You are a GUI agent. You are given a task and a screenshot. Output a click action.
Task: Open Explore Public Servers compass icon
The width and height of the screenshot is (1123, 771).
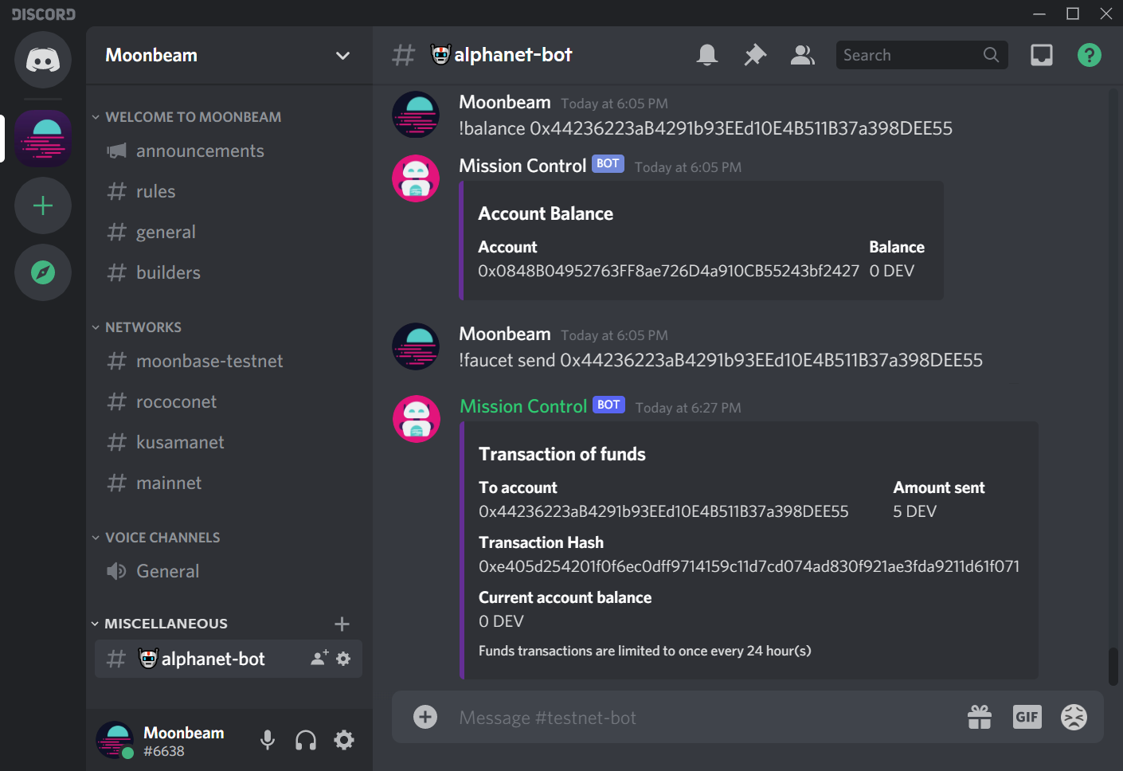pos(43,272)
